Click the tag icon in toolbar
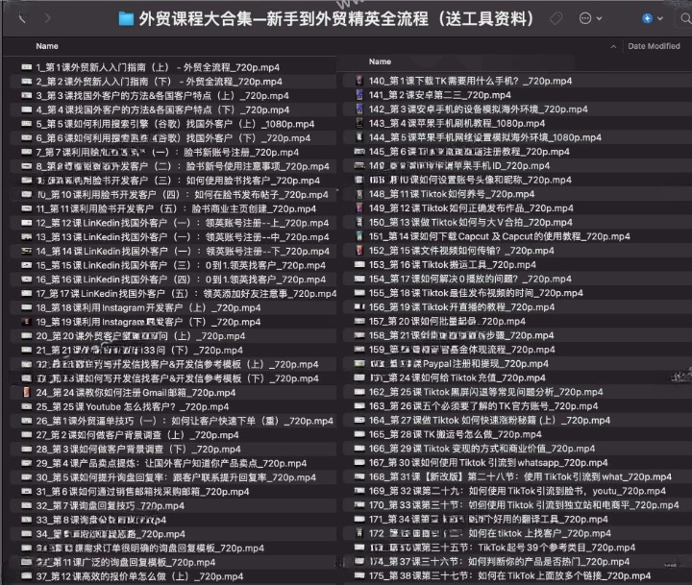This screenshot has width=692, height=585. pyautogui.click(x=556, y=18)
